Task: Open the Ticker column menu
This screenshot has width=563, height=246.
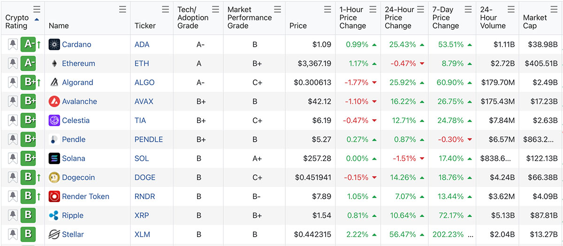Action: coord(165,9)
